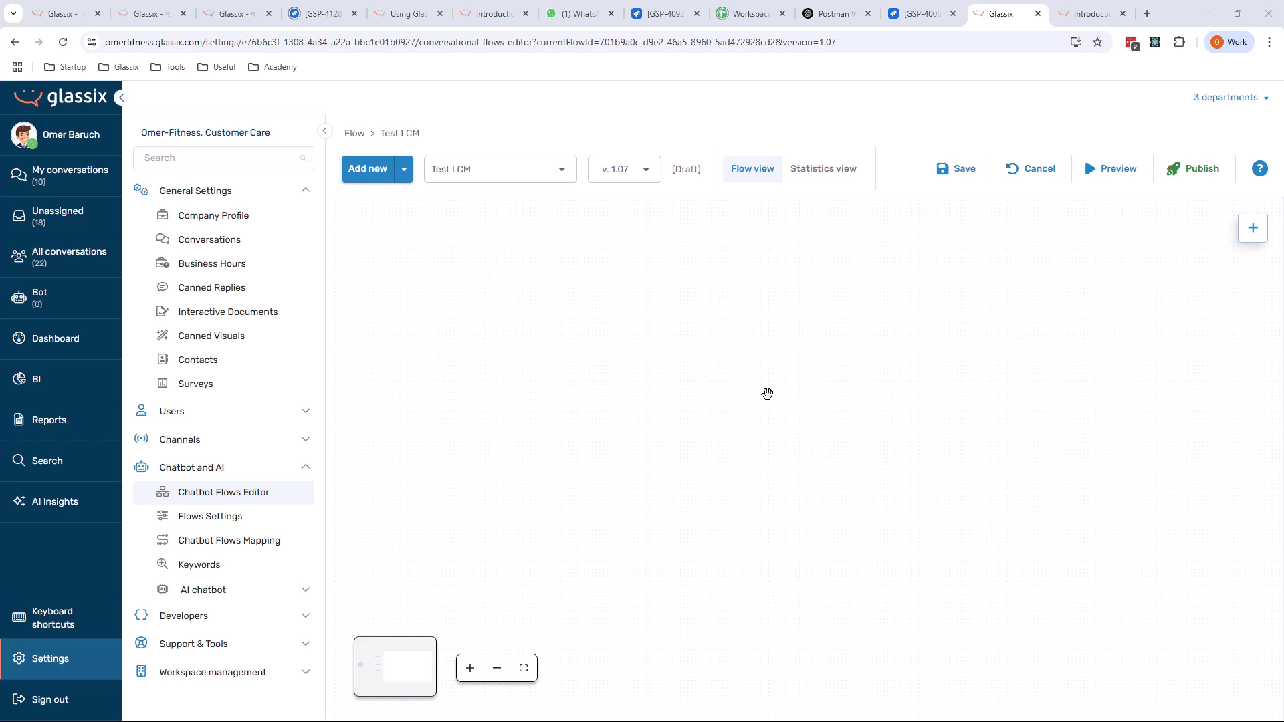This screenshot has height=722, width=1284.
Task: Open Test LCM flow dropdown
Action: click(x=500, y=169)
